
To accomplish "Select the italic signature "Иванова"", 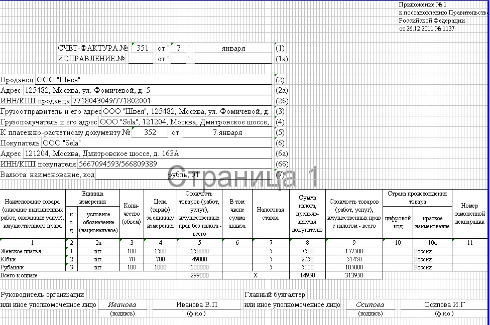I will [122, 304].
